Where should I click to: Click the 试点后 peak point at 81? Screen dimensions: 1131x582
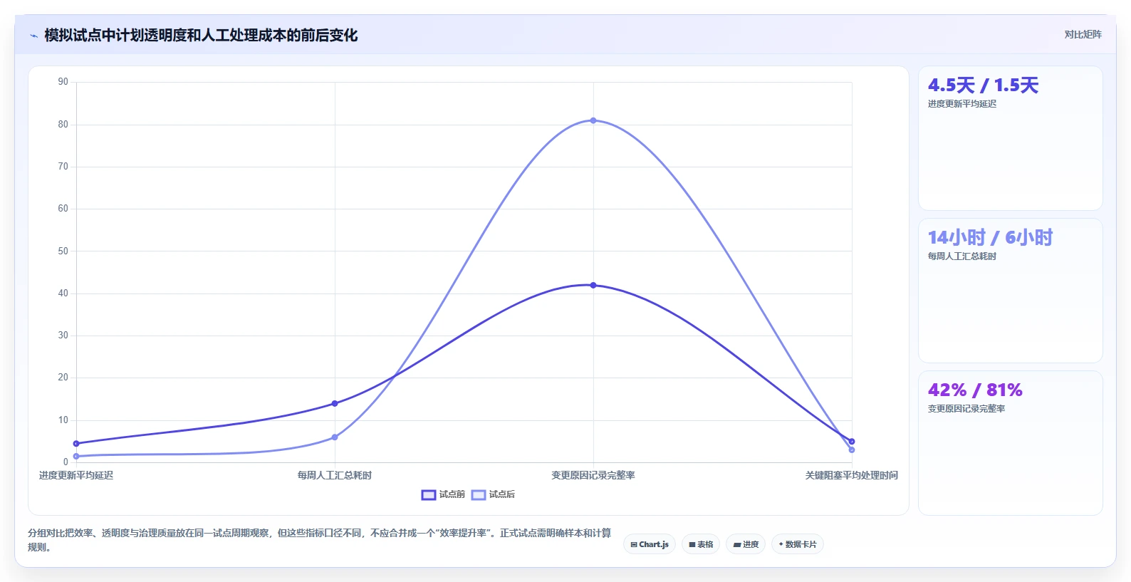click(593, 120)
